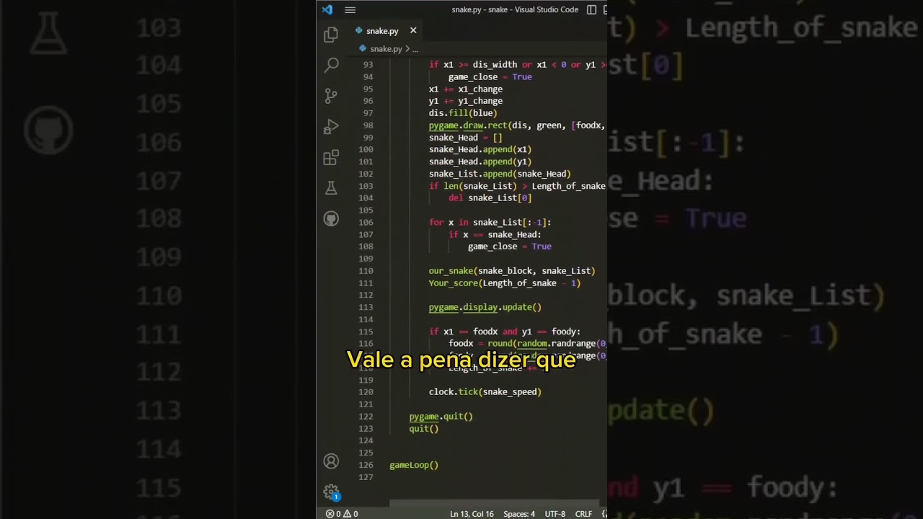The width and height of the screenshot is (923, 519).
Task: Select the snake.py editor tab
Action: [381, 31]
